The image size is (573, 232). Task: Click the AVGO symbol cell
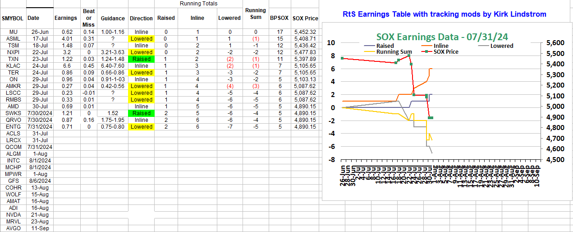point(13,228)
